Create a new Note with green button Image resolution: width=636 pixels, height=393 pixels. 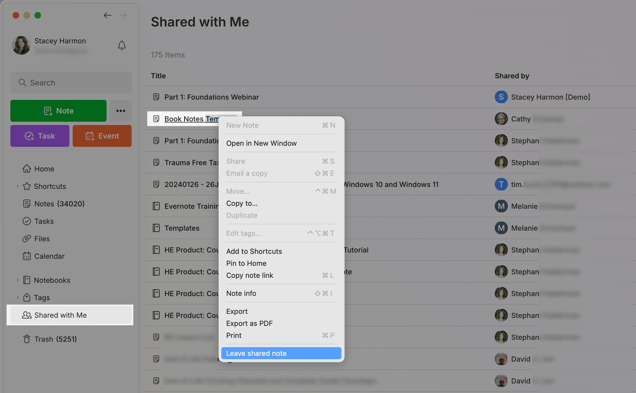(58, 111)
